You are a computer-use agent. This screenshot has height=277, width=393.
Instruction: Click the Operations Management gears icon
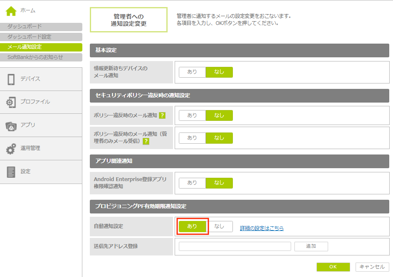coord(11,149)
